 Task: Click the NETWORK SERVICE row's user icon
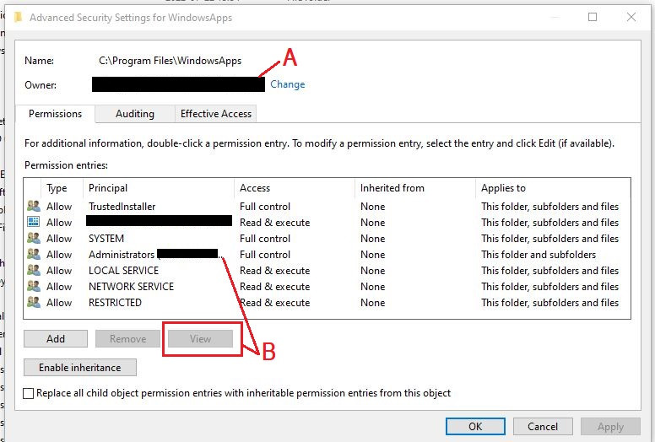pos(34,286)
